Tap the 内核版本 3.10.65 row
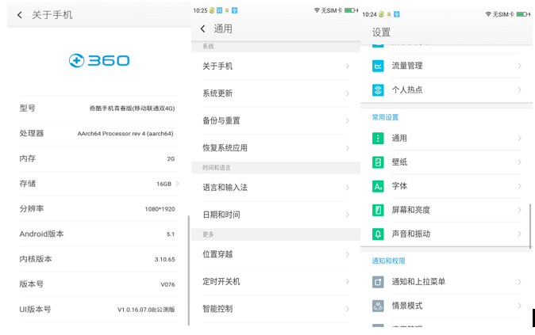Screen dimensions: 535x335 [x=98, y=260]
